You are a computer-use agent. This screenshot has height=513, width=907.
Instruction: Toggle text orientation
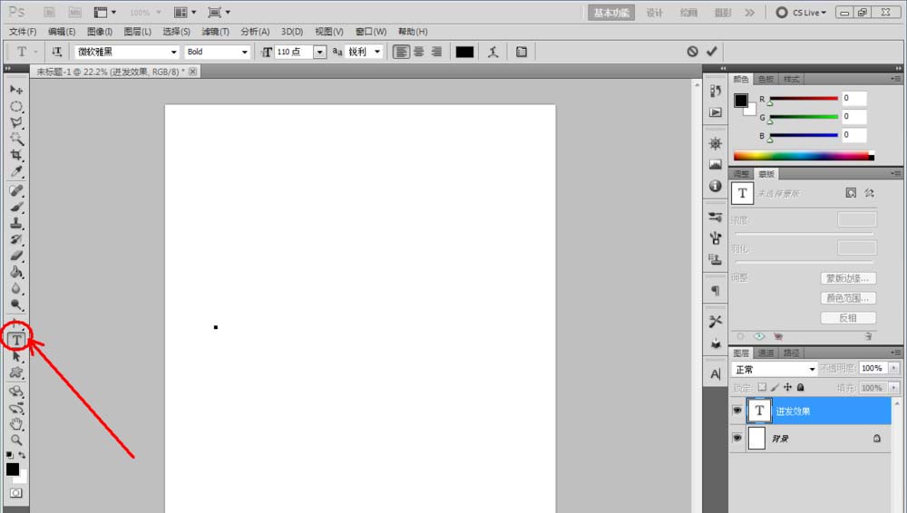(56, 52)
